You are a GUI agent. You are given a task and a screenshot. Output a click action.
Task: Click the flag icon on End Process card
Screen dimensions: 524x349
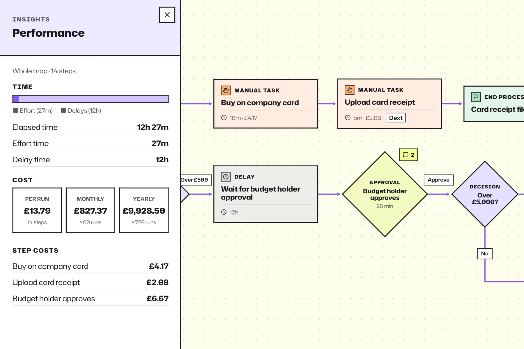click(476, 97)
